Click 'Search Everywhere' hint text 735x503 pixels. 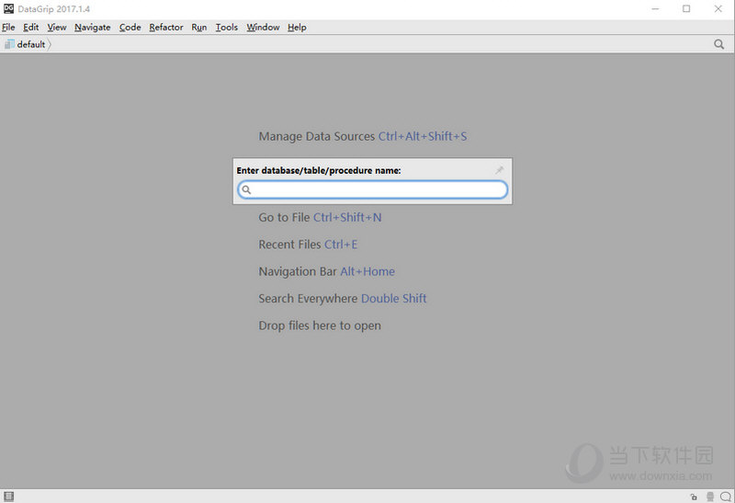(308, 299)
